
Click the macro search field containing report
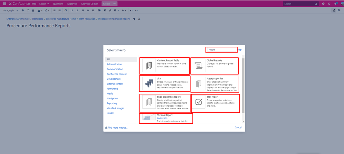click(221, 50)
